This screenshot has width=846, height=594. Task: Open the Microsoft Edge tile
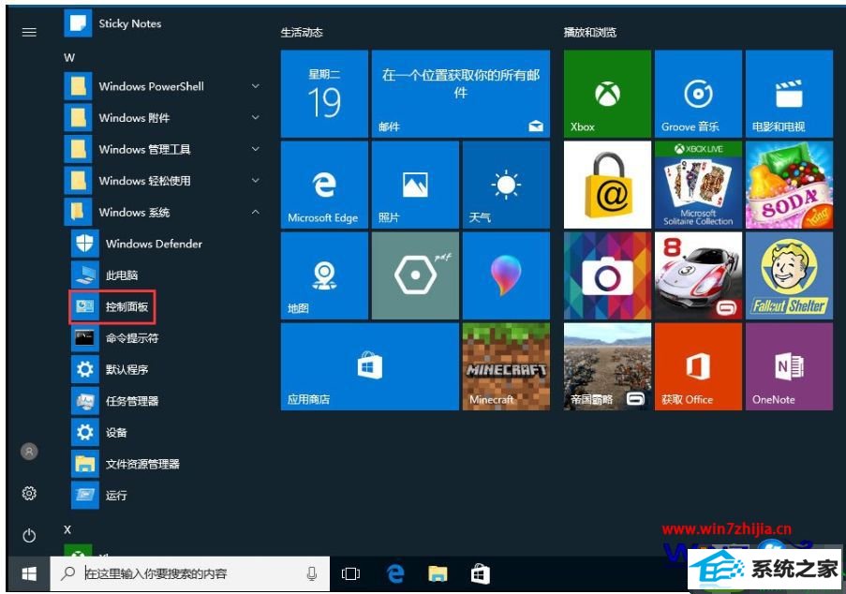pyautogui.click(x=324, y=186)
